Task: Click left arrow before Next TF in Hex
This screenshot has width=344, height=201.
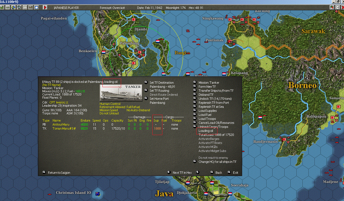Action: coord(169,172)
